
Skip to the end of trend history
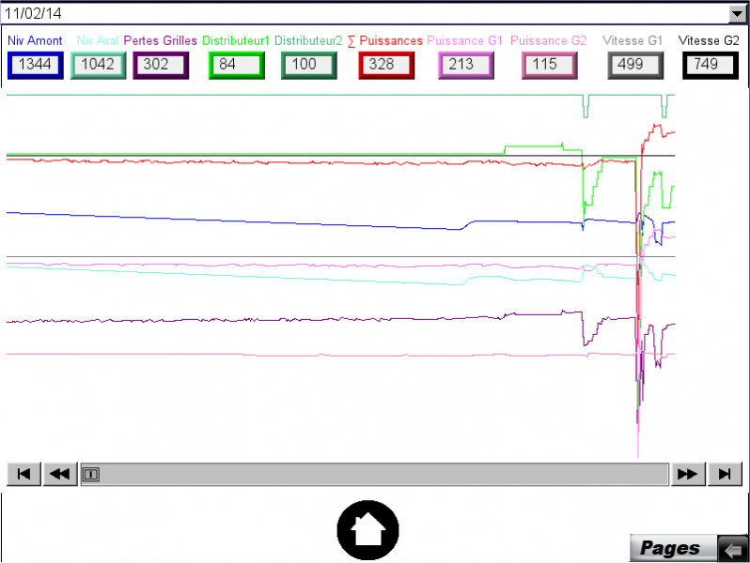pos(725,475)
